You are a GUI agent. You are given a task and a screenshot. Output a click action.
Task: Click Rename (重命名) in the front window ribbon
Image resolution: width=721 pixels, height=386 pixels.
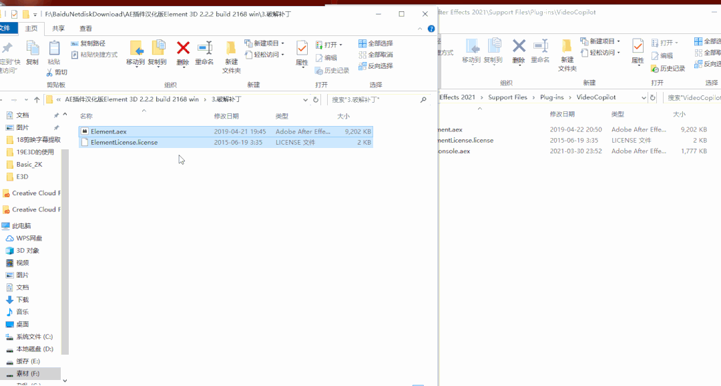point(204,53)
